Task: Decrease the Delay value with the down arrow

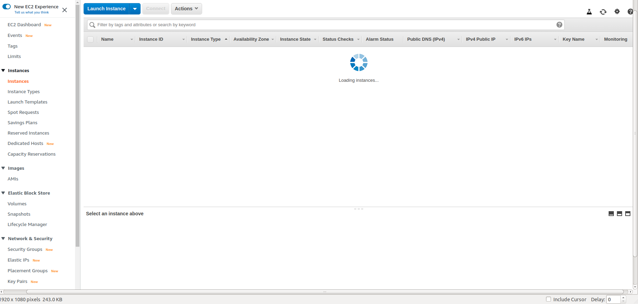Action: (623, 302)
